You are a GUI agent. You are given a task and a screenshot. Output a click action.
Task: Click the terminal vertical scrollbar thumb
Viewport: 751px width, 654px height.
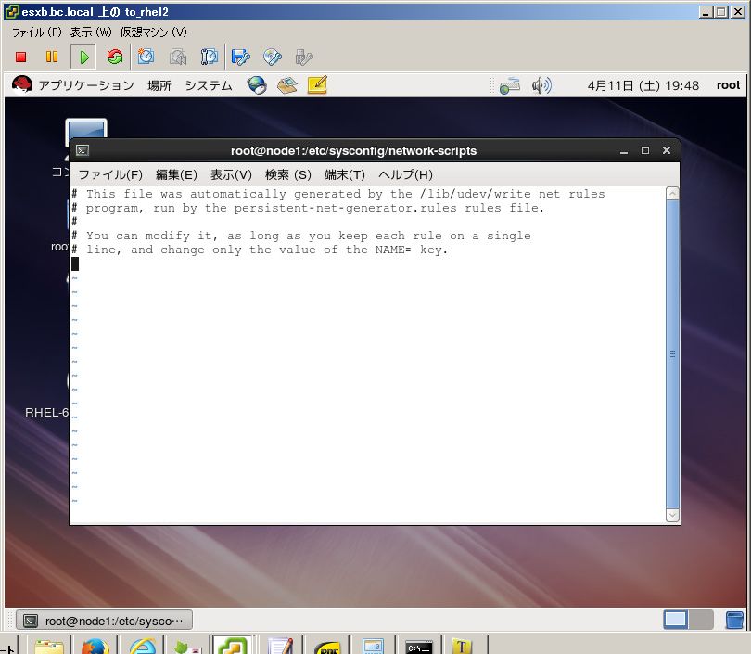[672, 354]
